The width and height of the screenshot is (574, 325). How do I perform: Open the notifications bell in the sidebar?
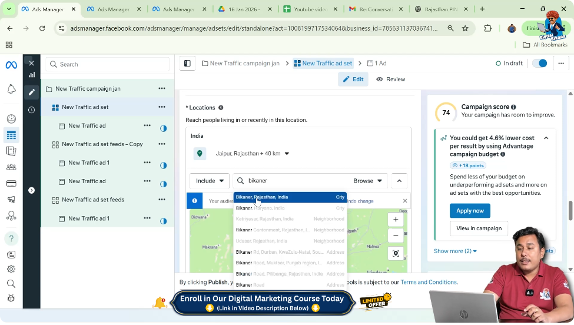click(11, 89)
